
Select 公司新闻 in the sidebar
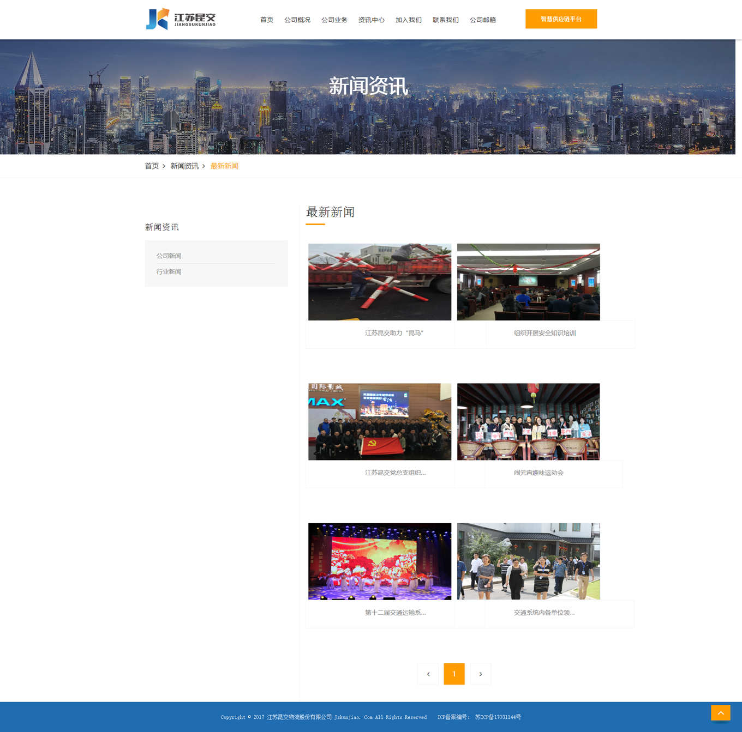tap(169, 256)
